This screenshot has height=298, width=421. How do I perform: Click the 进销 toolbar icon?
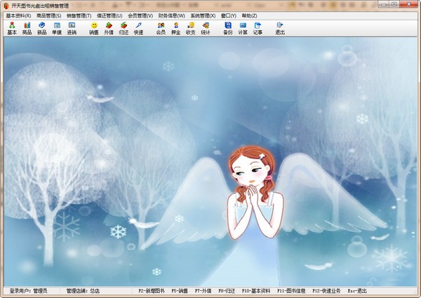(x=72, y=28)
